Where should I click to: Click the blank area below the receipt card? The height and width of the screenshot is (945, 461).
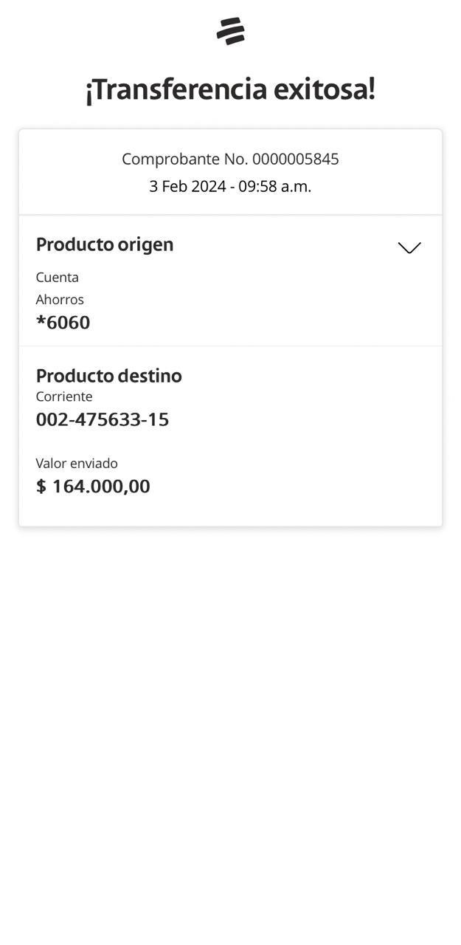(x=230, y=701)
